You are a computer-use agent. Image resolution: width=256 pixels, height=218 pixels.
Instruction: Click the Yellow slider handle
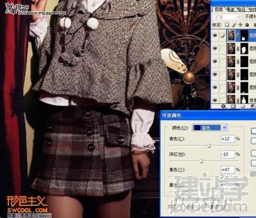[221, 177]
